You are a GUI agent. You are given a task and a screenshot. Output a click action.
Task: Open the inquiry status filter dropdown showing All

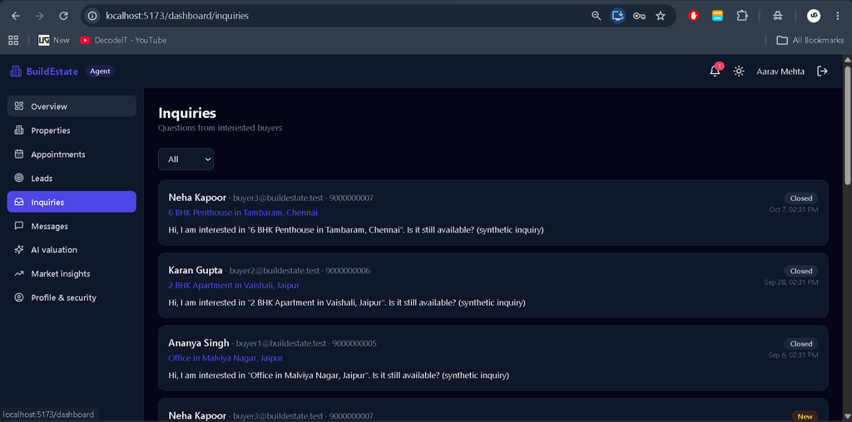click(186, 159)
